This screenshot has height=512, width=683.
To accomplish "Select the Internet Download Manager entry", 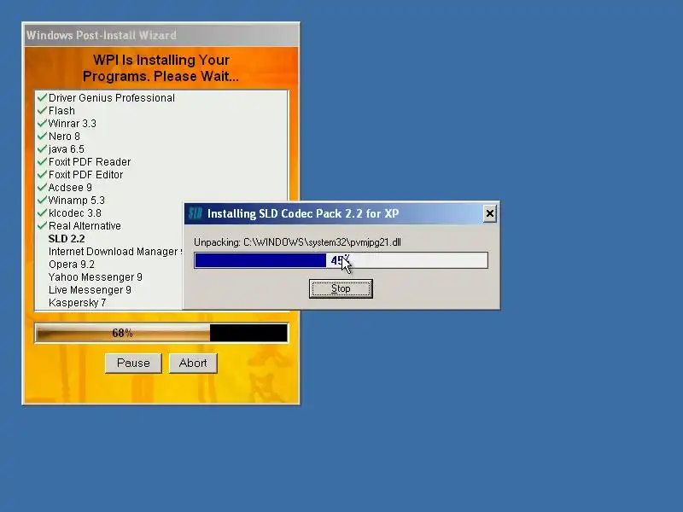I will (115, 252).
